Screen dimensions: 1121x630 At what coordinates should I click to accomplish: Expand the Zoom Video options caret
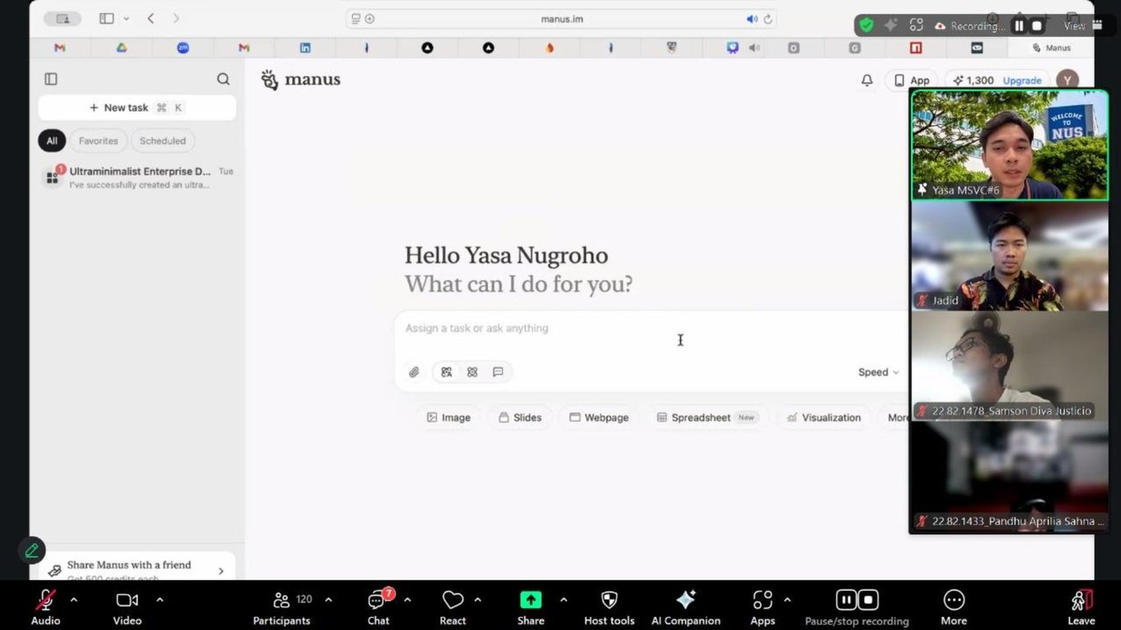[159, 600]
